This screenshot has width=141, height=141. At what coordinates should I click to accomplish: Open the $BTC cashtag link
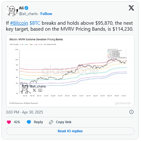pyautogui.click(x=35, y=23)
